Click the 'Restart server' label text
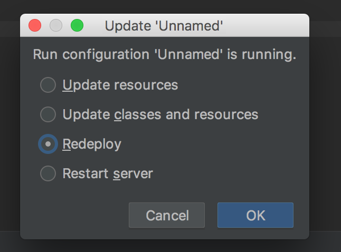Screen dimensions: 341x252 pyautogui.click(x=108, y=173)
